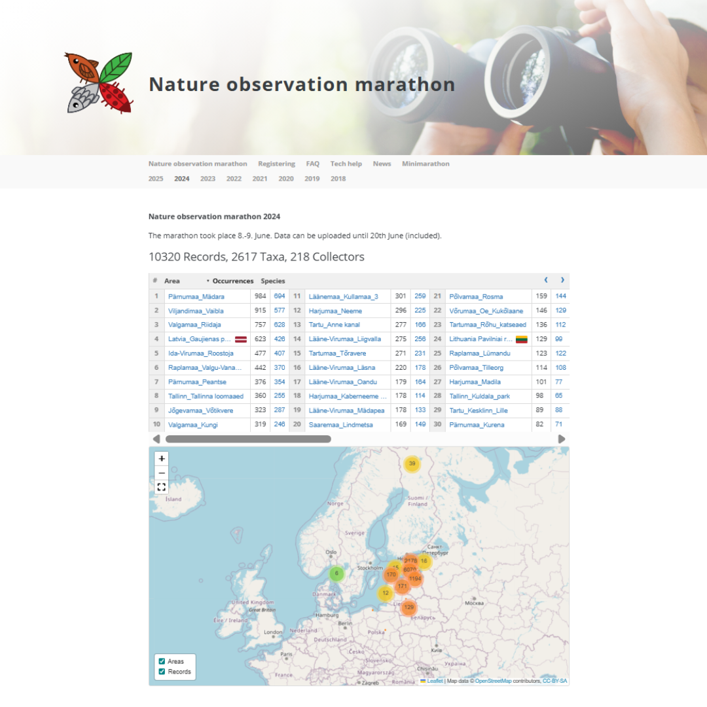
Task: Click the green cluster marker labeled 6
Action: (336, 574)
